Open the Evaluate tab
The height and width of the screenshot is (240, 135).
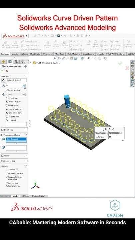tap(100, 54)
